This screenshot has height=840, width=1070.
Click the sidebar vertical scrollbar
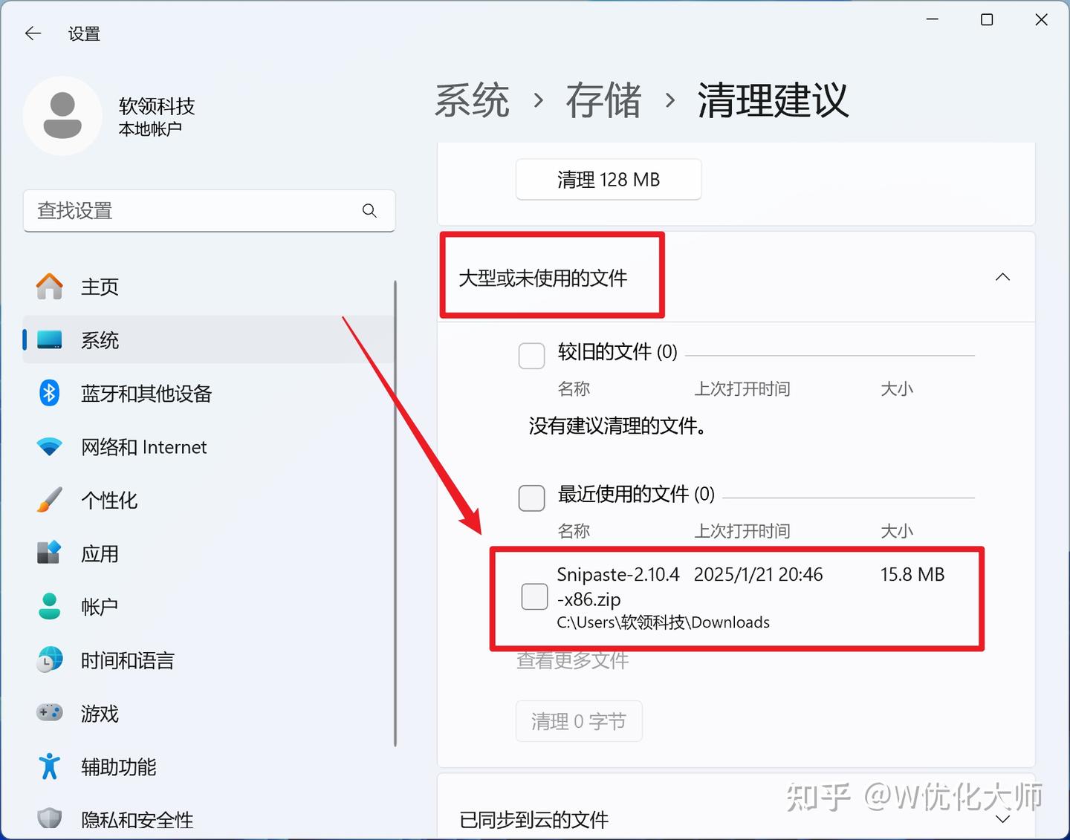395,512
